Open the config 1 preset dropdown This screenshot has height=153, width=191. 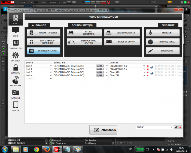(x=171, y=127)
